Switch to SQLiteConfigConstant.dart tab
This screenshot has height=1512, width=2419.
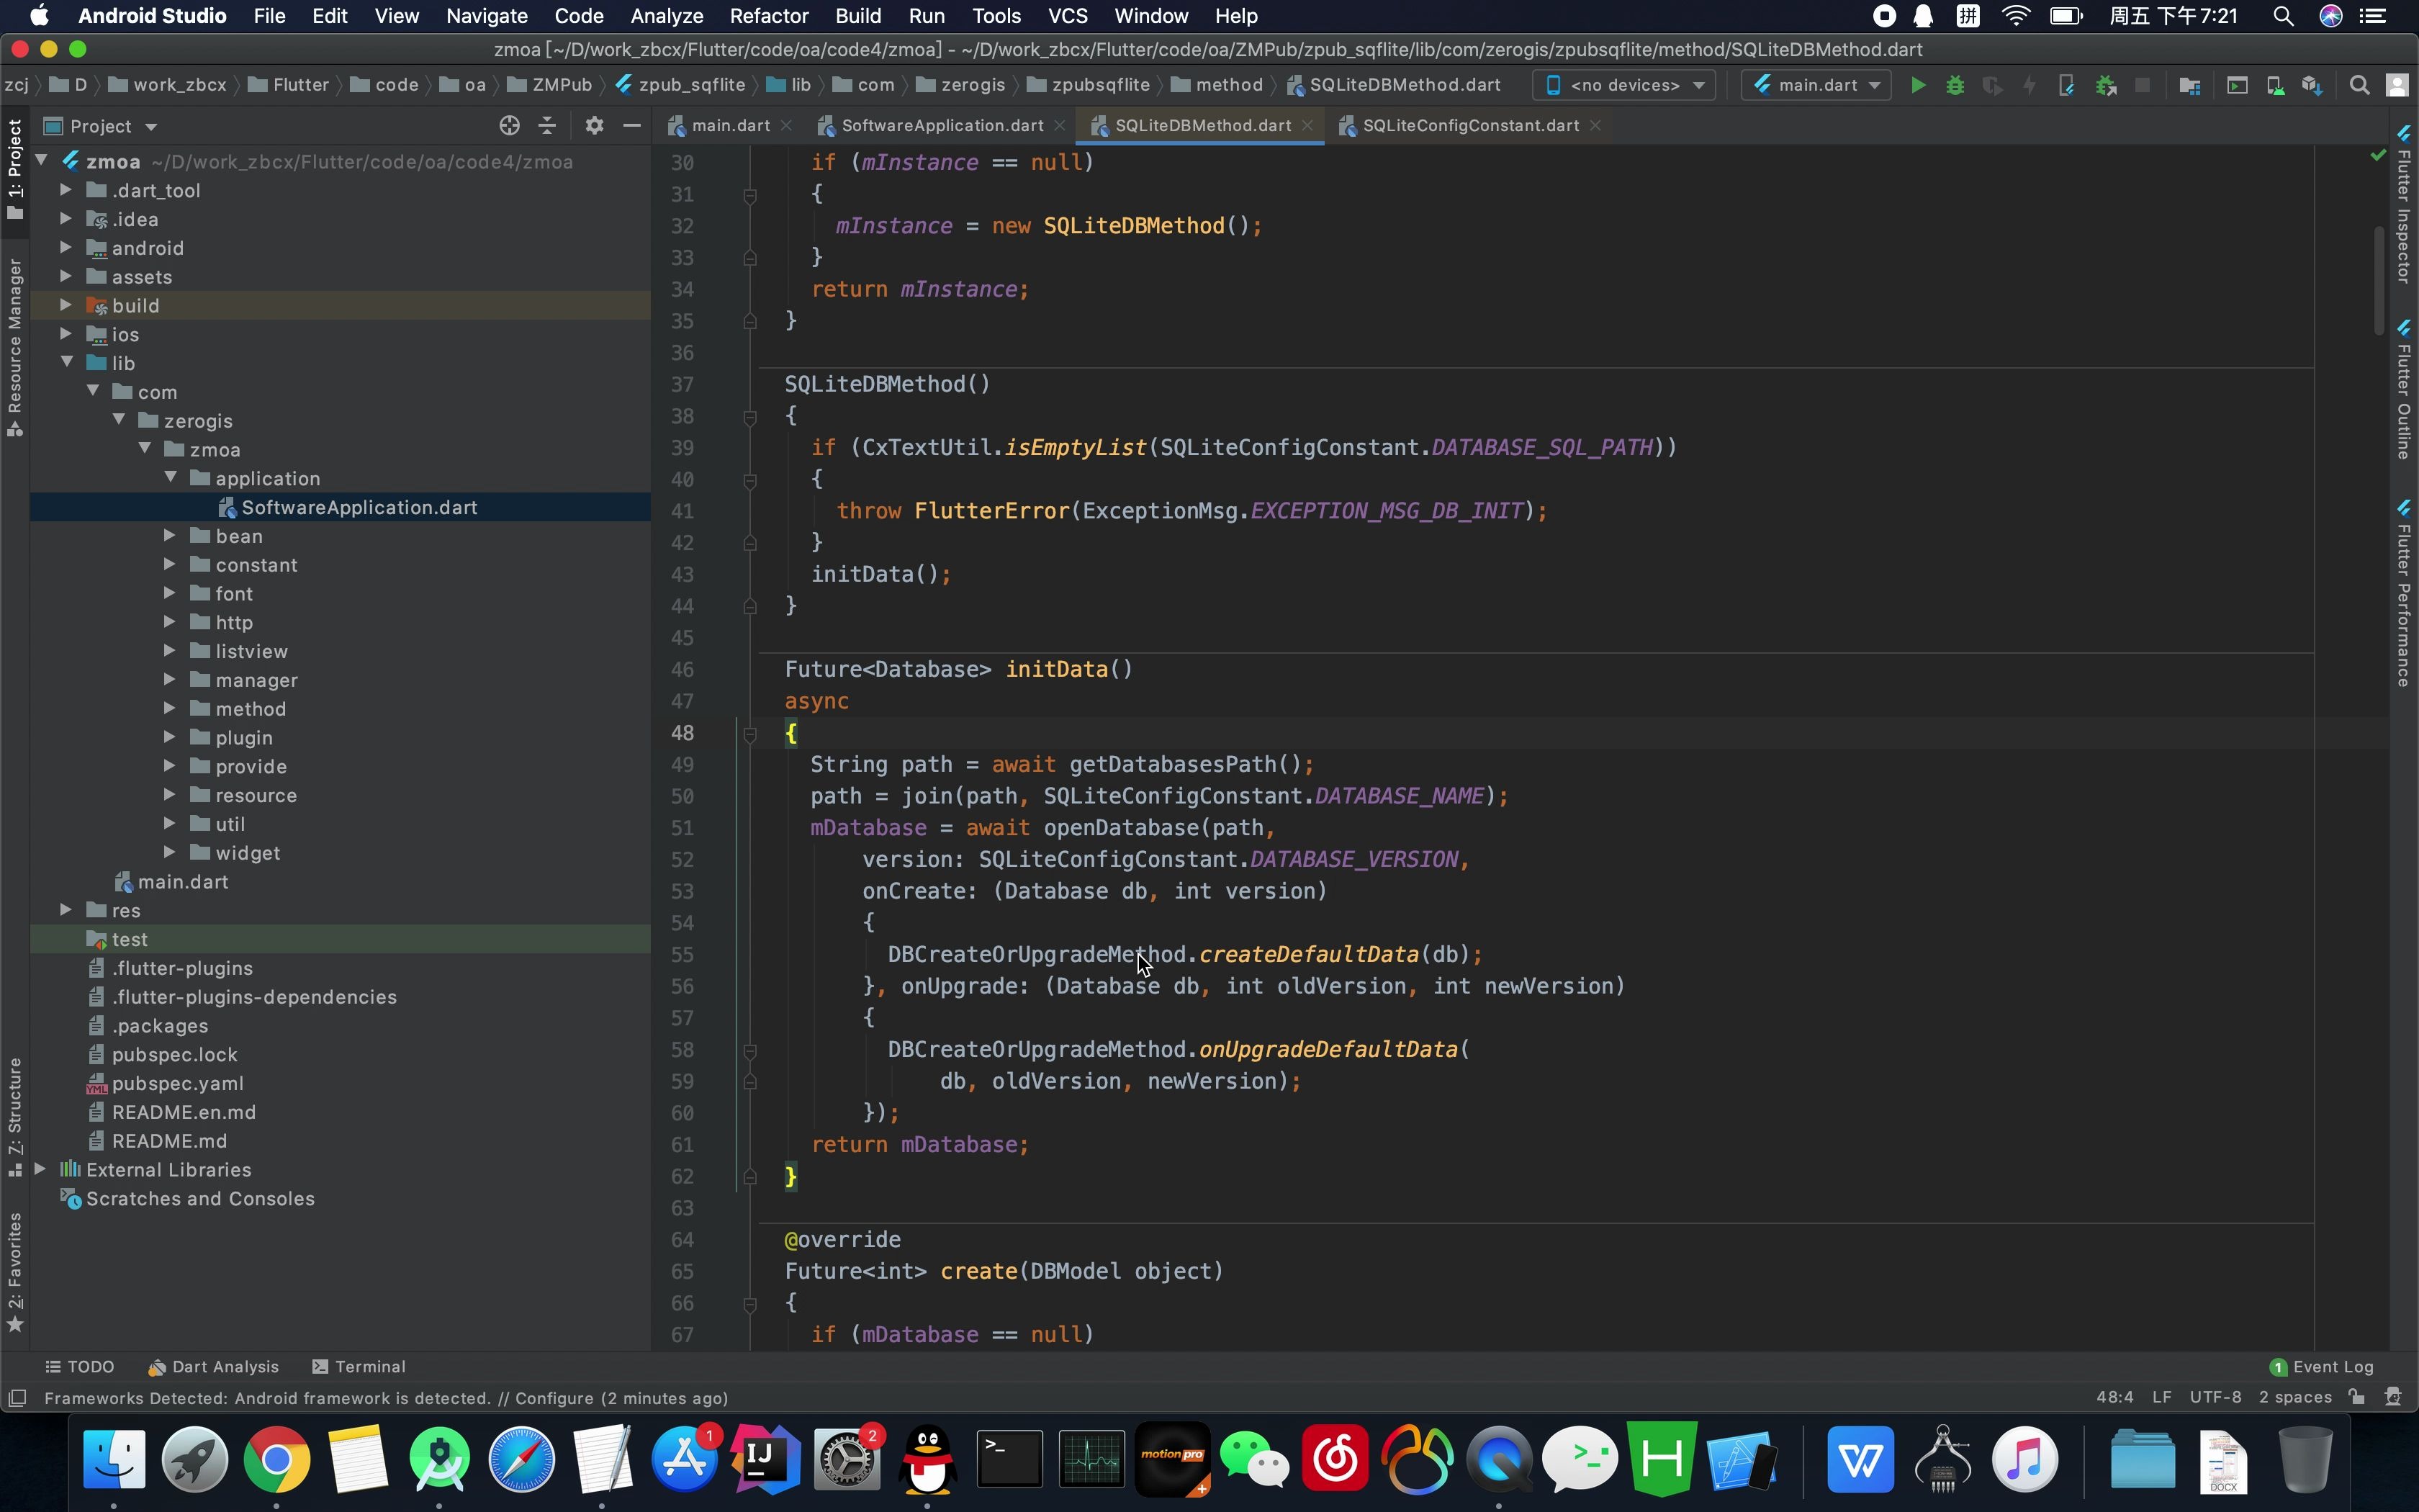[x=1469, y=126]
